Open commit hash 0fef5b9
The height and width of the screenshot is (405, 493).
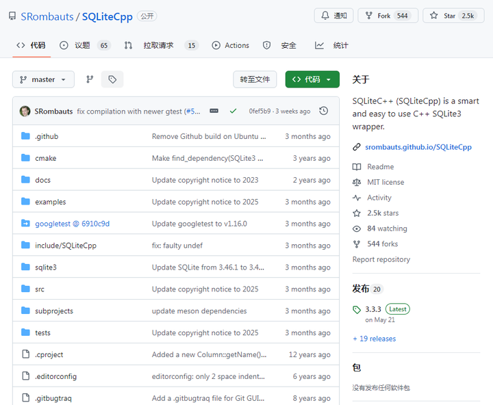click(260, 111)
